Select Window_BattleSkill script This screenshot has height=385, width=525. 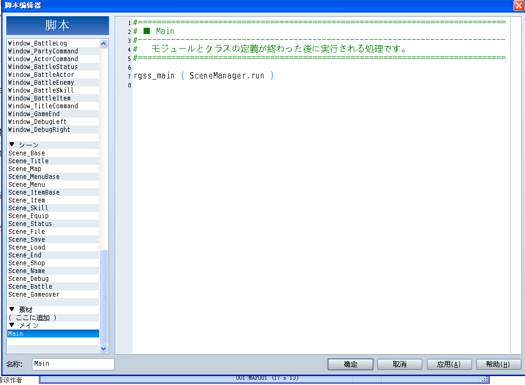pos(53,90)
